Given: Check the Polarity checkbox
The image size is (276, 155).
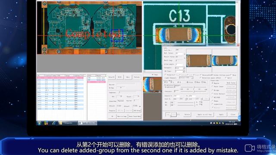Looking at the screenshot, I should coord(165,75).
